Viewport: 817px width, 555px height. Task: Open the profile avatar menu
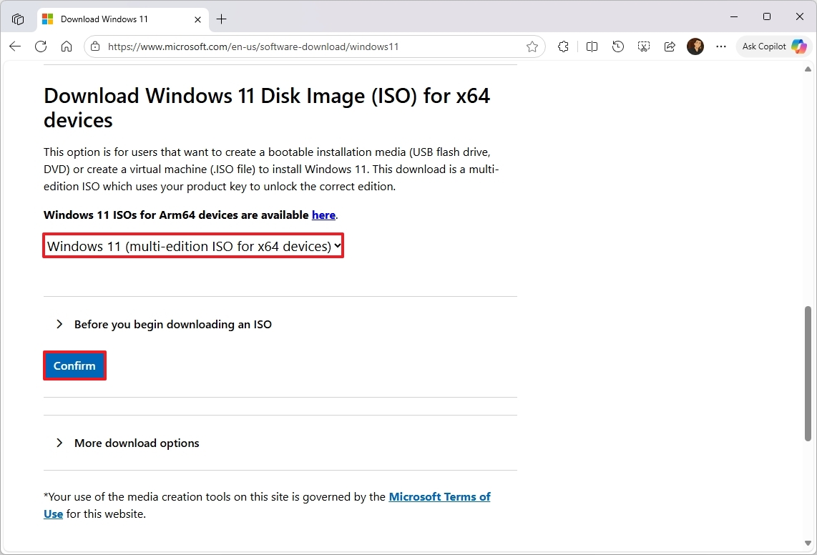coord(695,46)
